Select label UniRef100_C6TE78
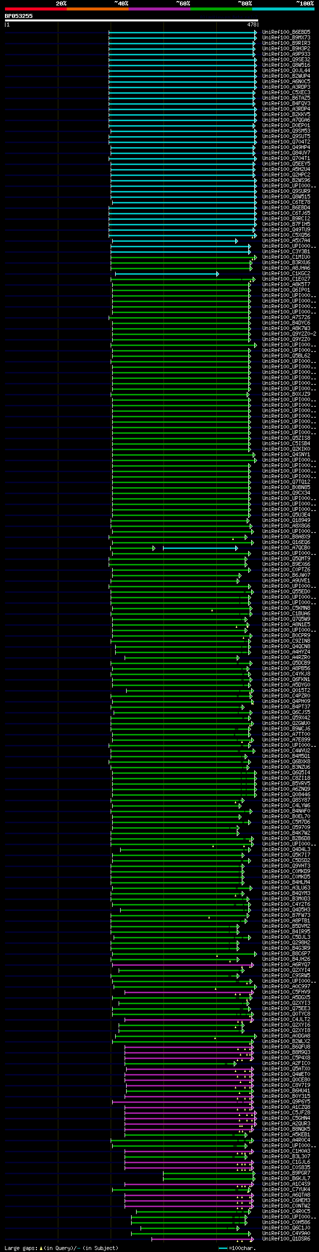Screen dimensions: 319x1252 [x=286, y=202]
